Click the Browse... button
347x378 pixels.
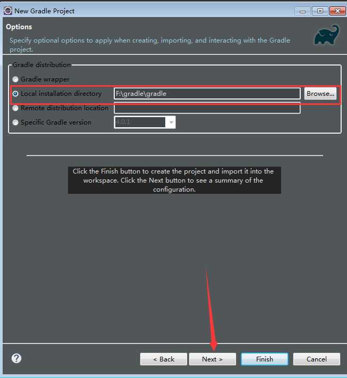[x=320, y=94]
